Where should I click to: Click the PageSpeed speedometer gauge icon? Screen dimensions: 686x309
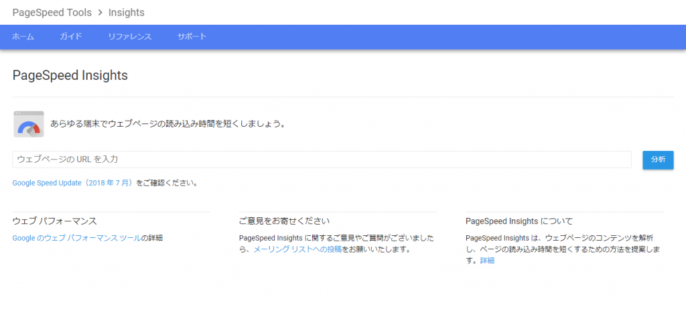29,125
